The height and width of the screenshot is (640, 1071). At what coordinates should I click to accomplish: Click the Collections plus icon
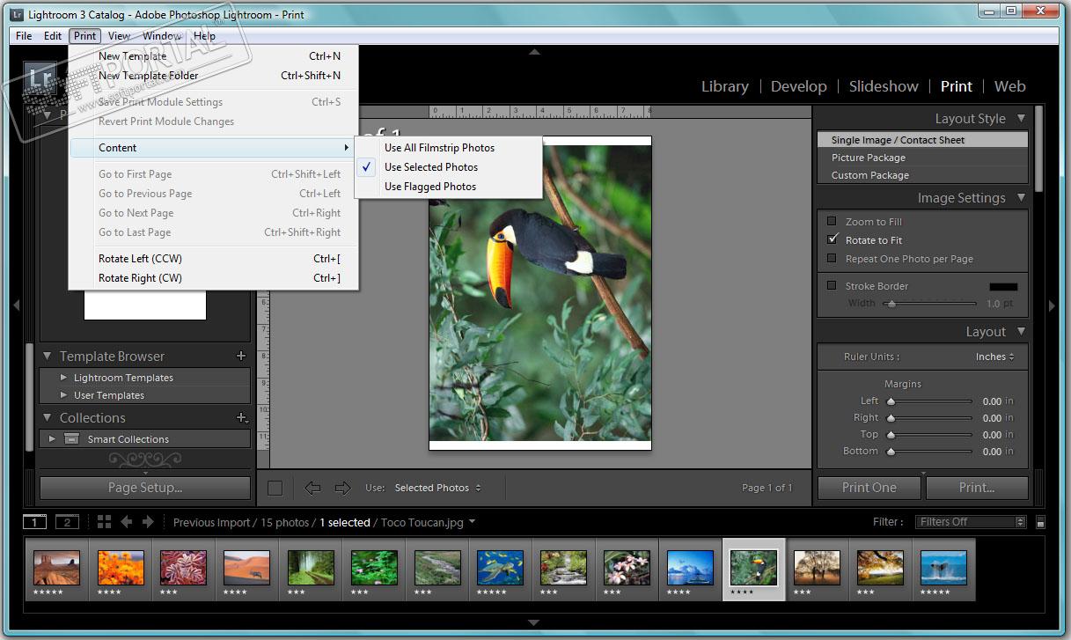[x=241, y=418]
